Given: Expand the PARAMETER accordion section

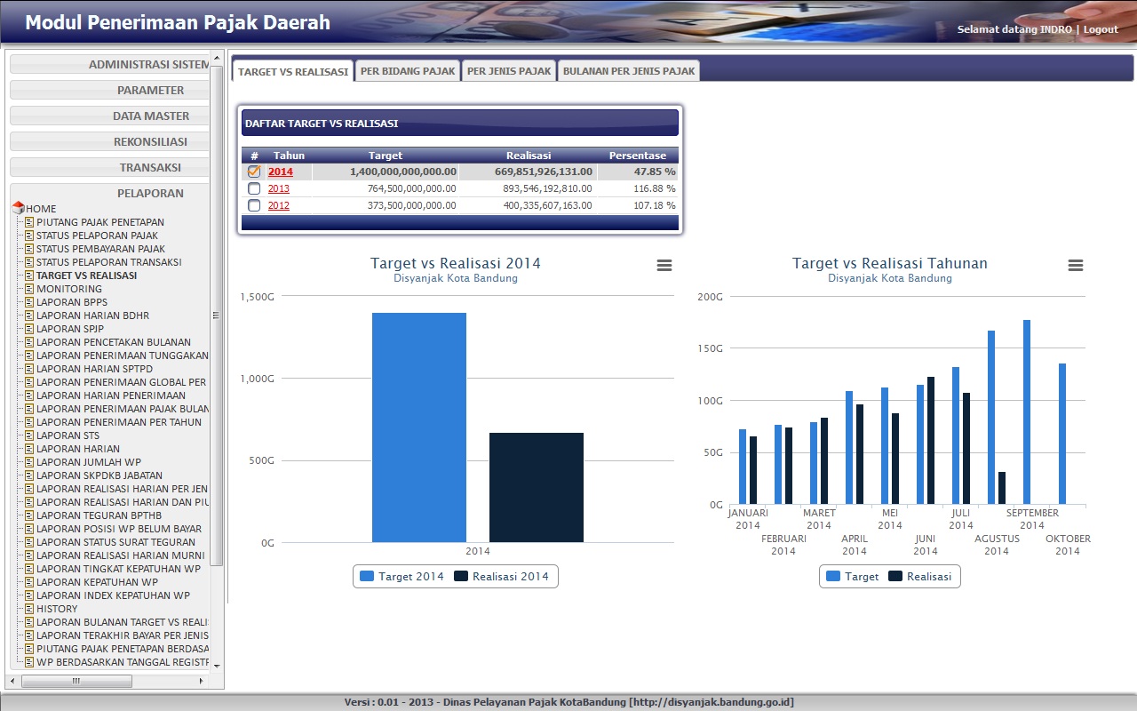Looking at the screenshot, I should pos(110,90).
